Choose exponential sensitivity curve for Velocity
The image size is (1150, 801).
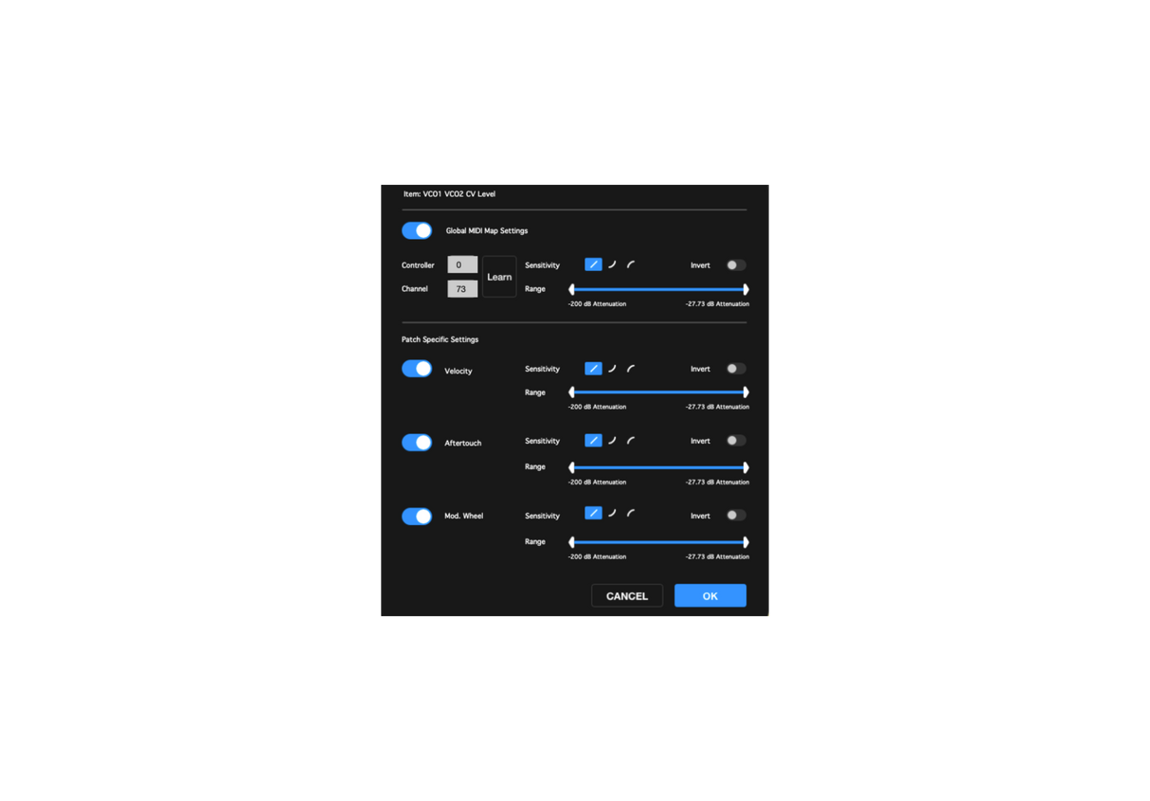[x=613, y=369]
